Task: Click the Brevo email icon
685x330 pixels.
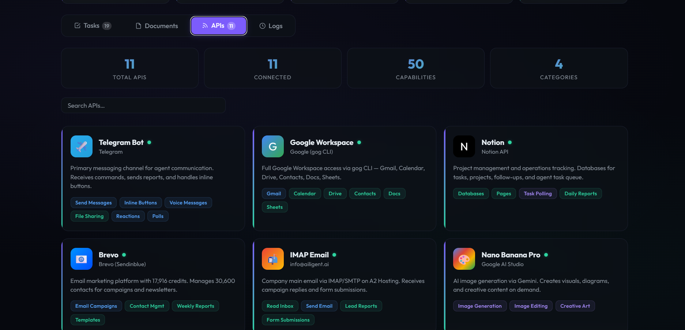Action: [x=82, y=259]
